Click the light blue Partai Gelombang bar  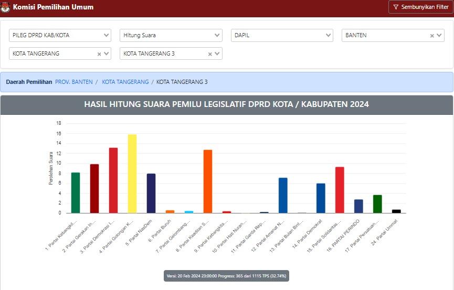(x=189, y=212)
